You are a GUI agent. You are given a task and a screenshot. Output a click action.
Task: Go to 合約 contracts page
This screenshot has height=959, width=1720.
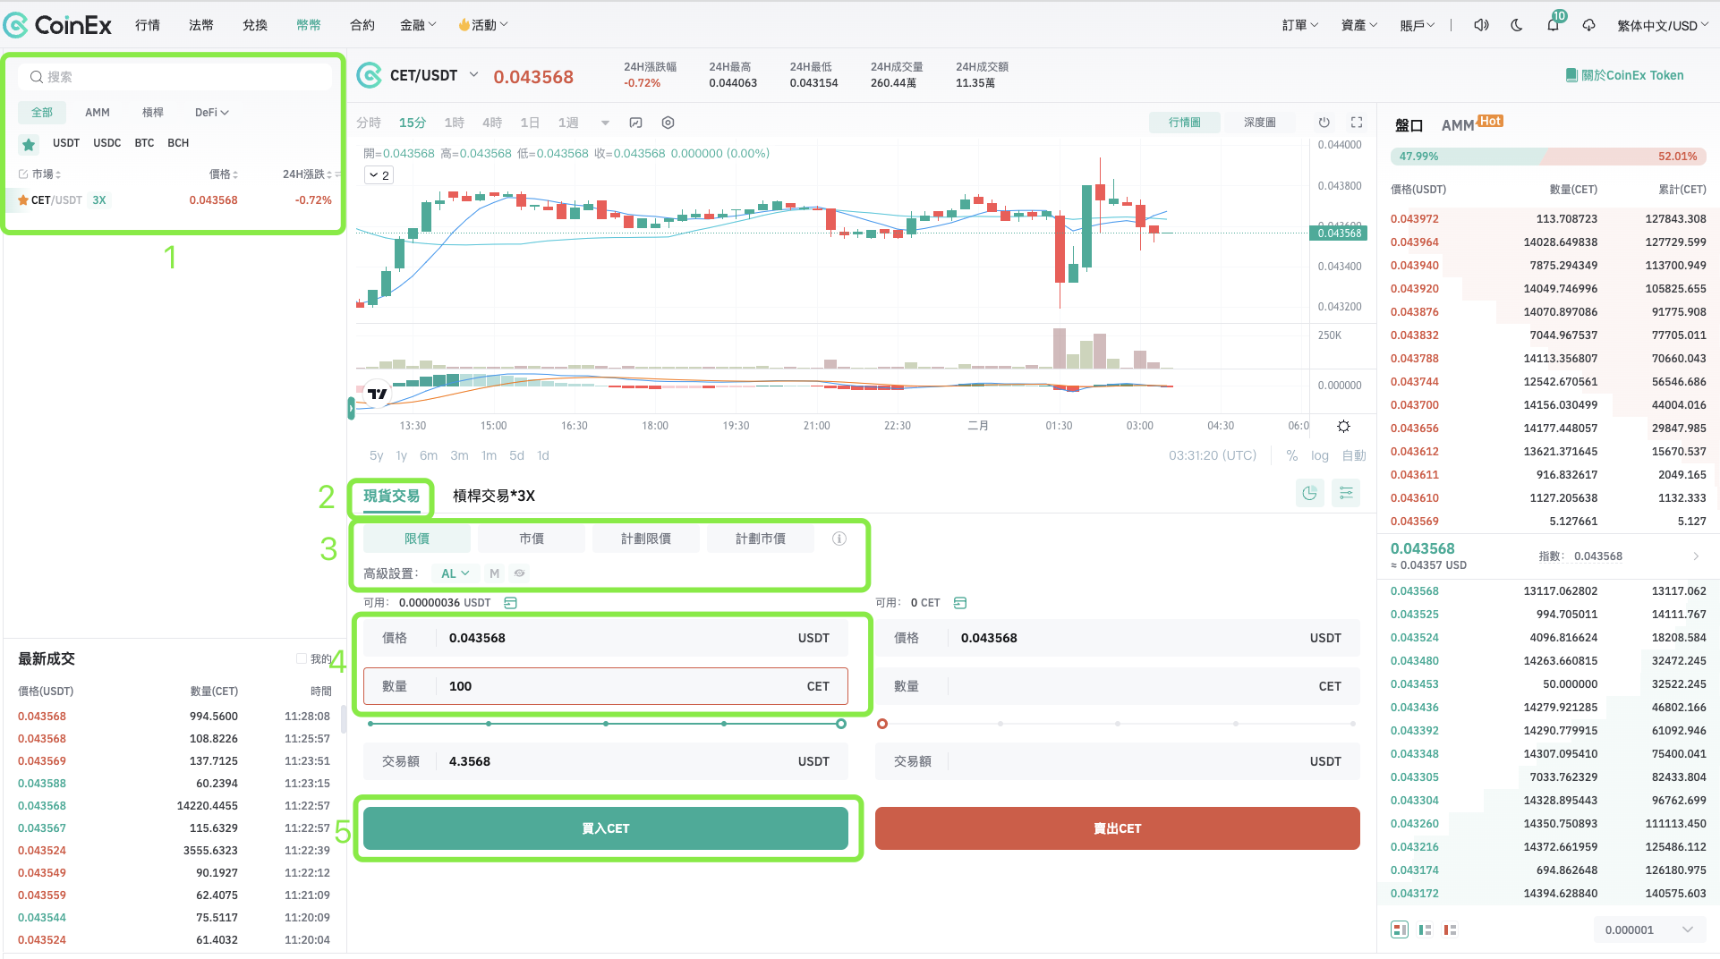pos(362,25)
